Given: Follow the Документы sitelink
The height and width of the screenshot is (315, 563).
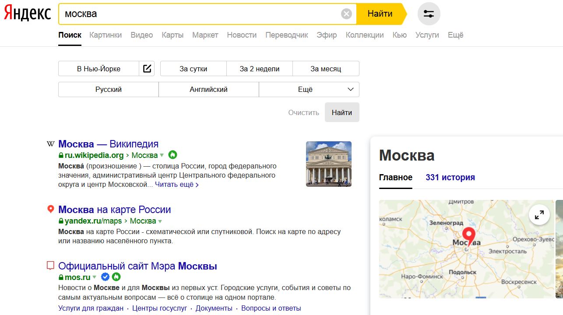Looking at the screenshot, I should point(214,308).
